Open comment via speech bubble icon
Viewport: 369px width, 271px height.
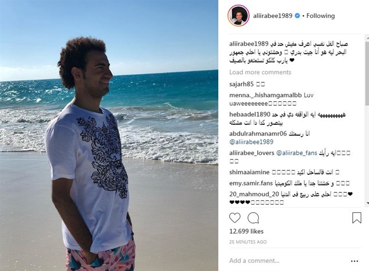click(x=253, y=218)
